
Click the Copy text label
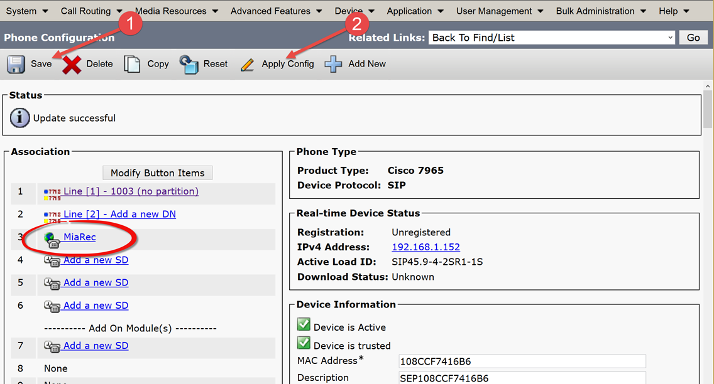pyautogui.click(x=158, y=64)
